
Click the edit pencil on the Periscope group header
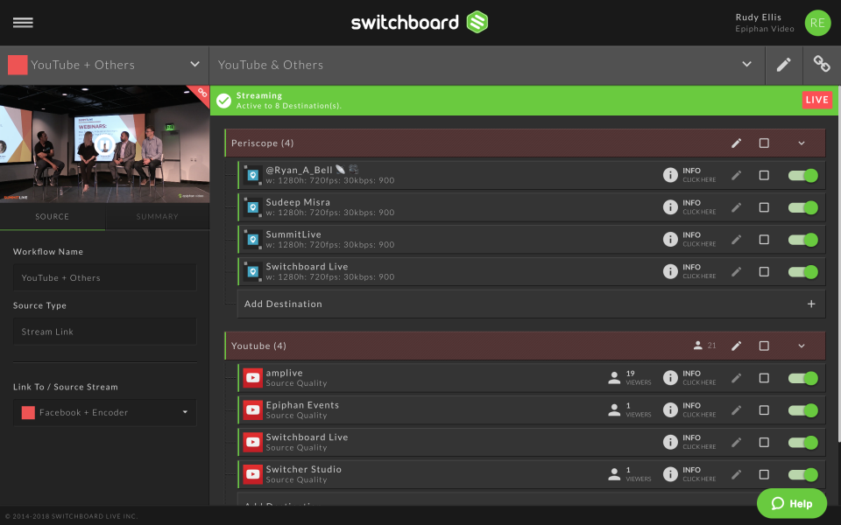tap(736, 143)
